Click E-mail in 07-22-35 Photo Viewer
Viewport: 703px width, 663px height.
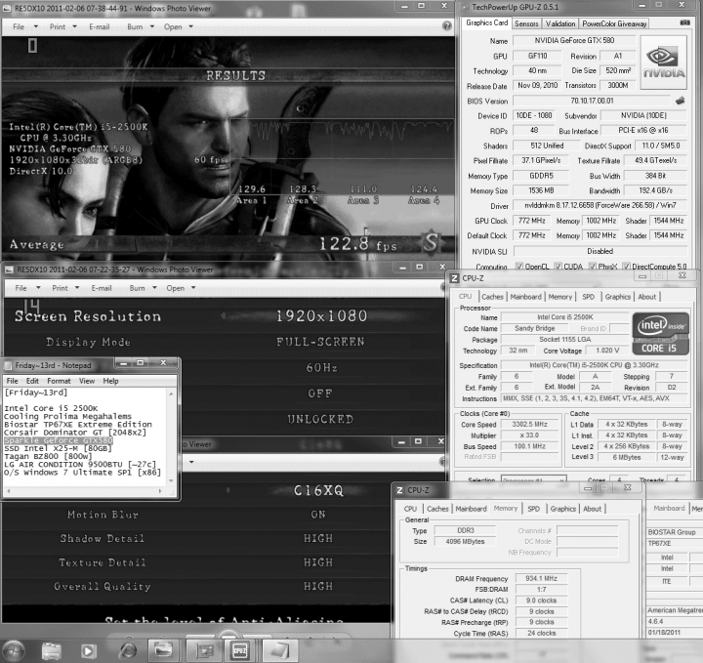click(x=102, y=288)
